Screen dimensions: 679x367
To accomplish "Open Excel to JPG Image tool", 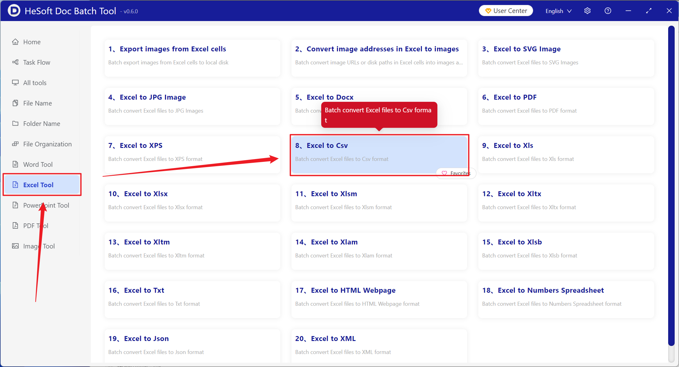I will [192, 106].
